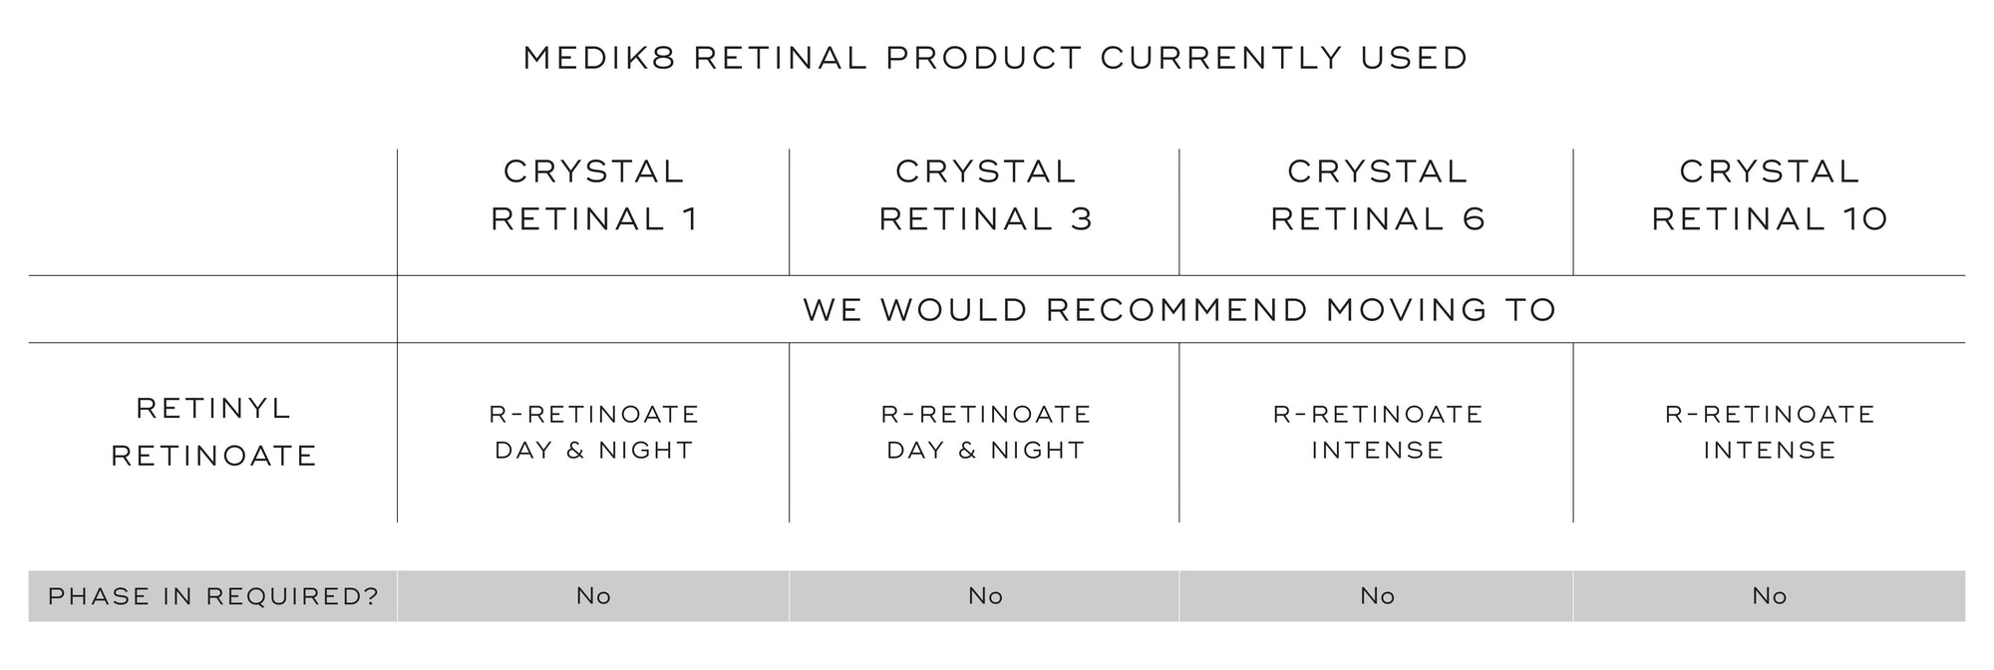
Task: Click the Retinyl Retinoate row label
Action: point(213,432)
